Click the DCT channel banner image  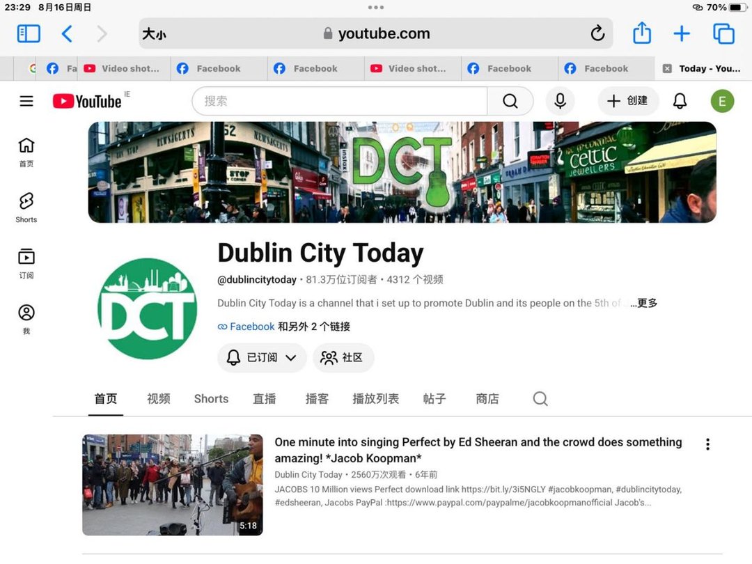[402, 172]
